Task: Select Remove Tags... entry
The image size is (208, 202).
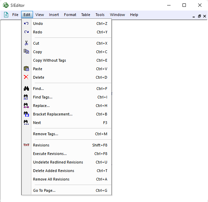Action: pos(66,134)
